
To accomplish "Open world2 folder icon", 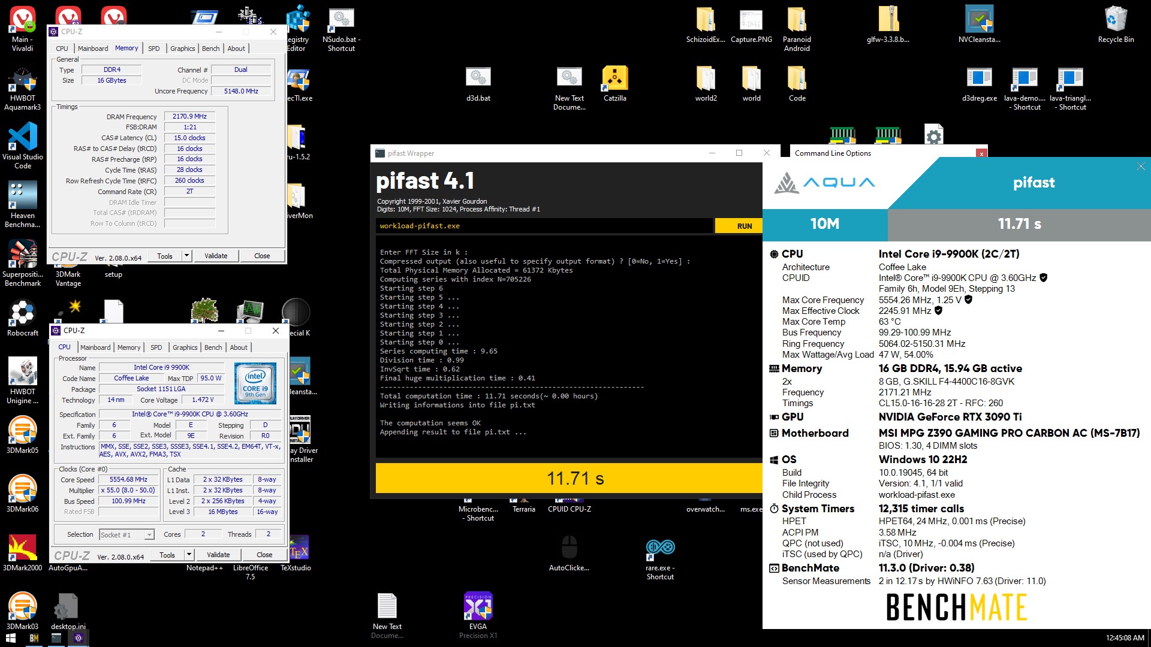I will [706, 83].
